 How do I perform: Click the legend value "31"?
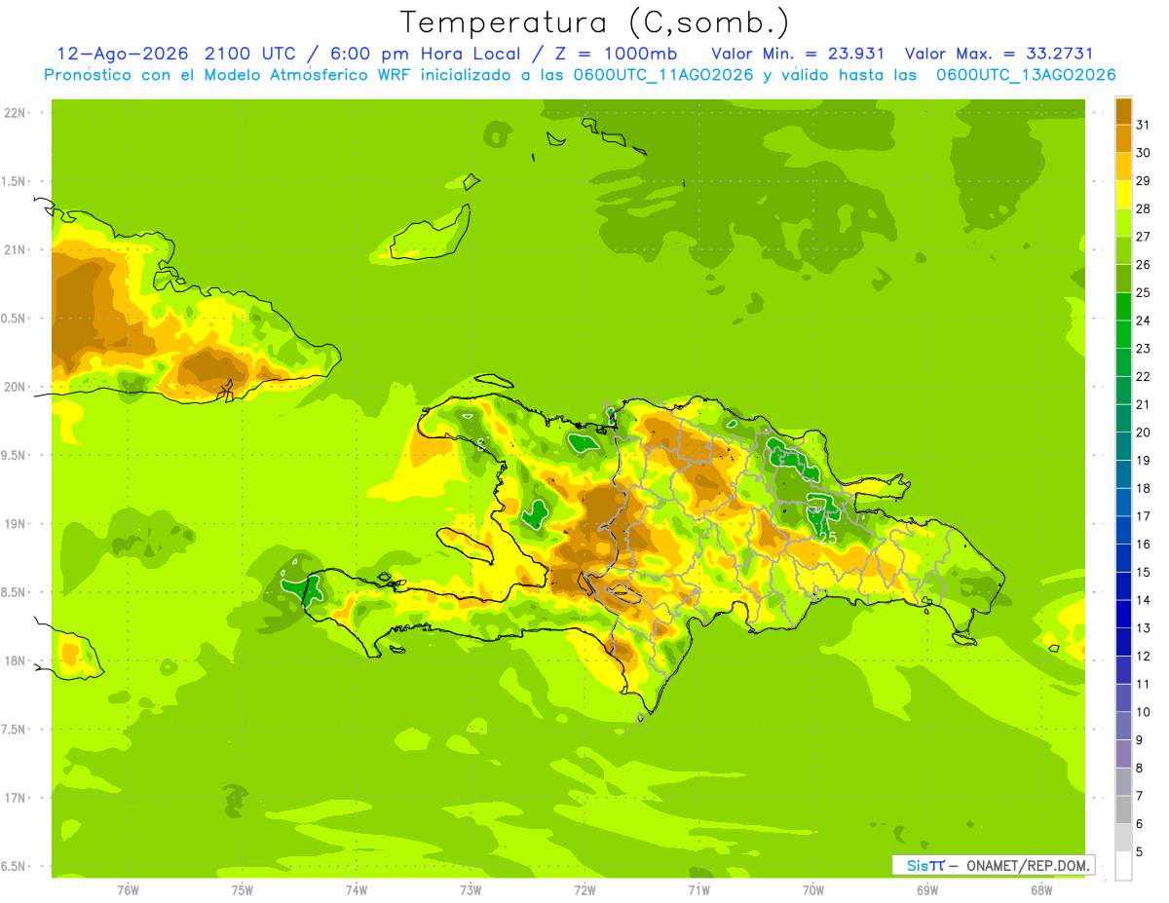tap(1144, 125)
